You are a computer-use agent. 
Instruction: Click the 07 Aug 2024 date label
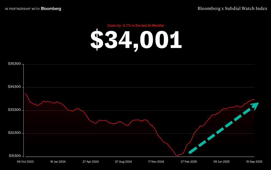123,162
